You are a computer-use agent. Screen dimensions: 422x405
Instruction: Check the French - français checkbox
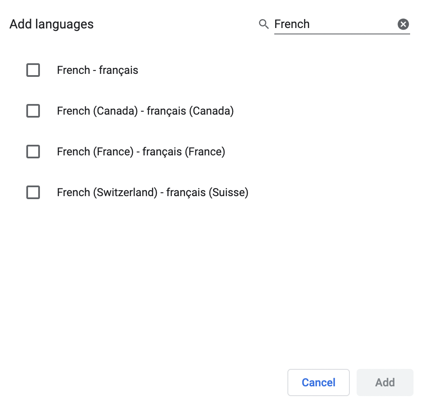pyautogui.click(x=33, y=70)
